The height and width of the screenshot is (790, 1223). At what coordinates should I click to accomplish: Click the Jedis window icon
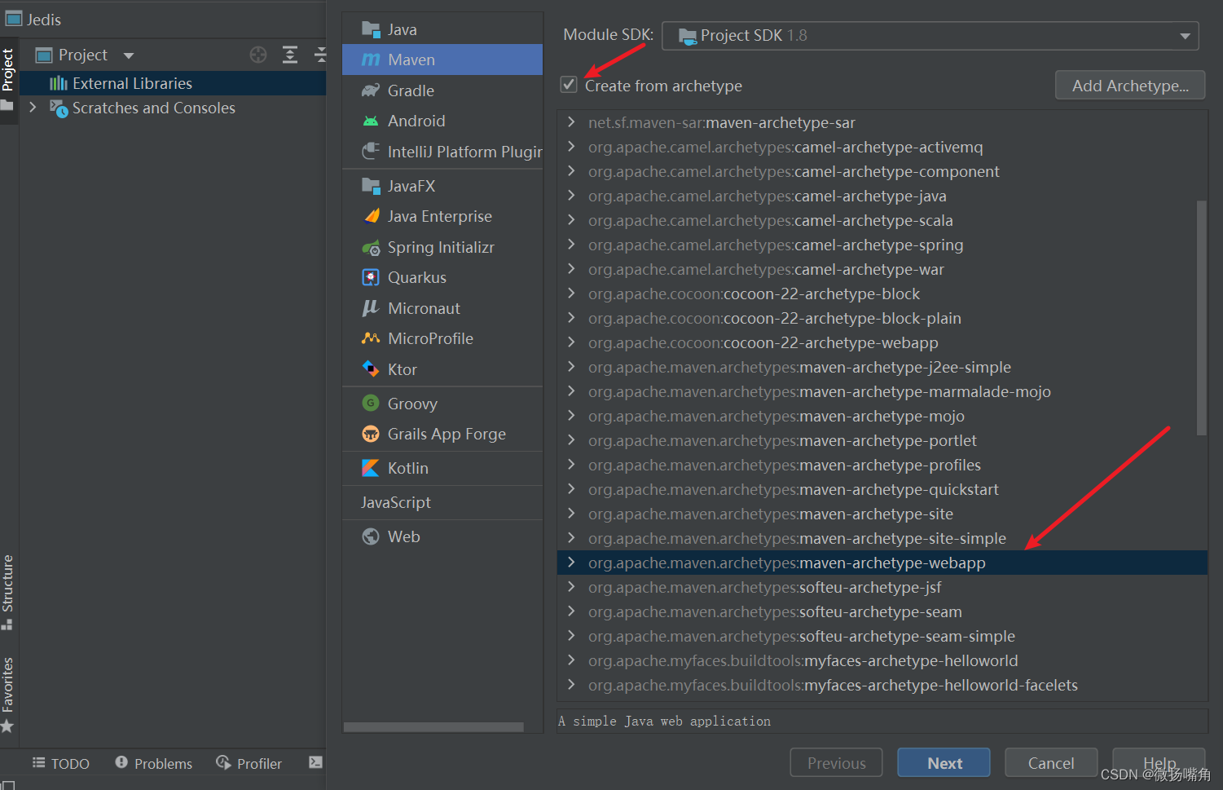click(x=14, y=18)
